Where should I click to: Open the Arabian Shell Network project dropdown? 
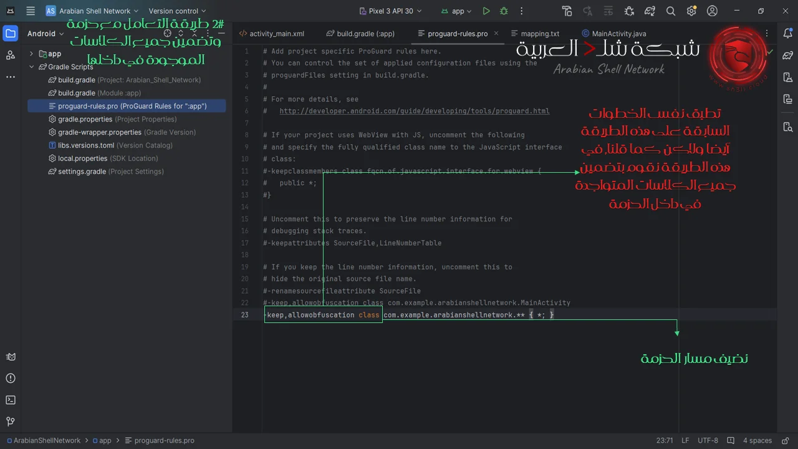click(92, 11)
